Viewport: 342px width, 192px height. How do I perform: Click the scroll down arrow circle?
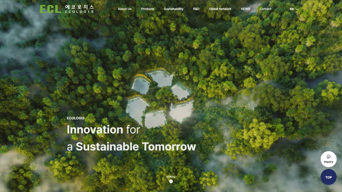point(171,181)
